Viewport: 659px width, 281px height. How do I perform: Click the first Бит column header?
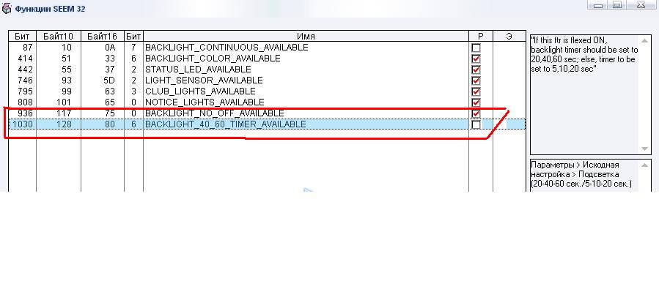[22, 37]
